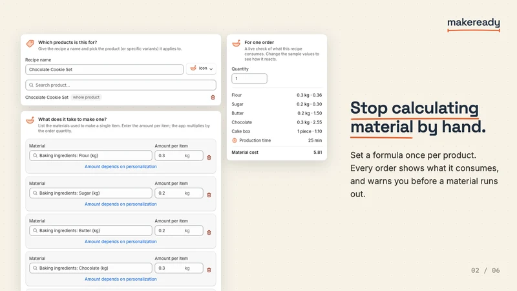The width and height of the screenshot is (517, 291).
Task: Click the magnifier icon in the Search product field
Action: [31, 85]
